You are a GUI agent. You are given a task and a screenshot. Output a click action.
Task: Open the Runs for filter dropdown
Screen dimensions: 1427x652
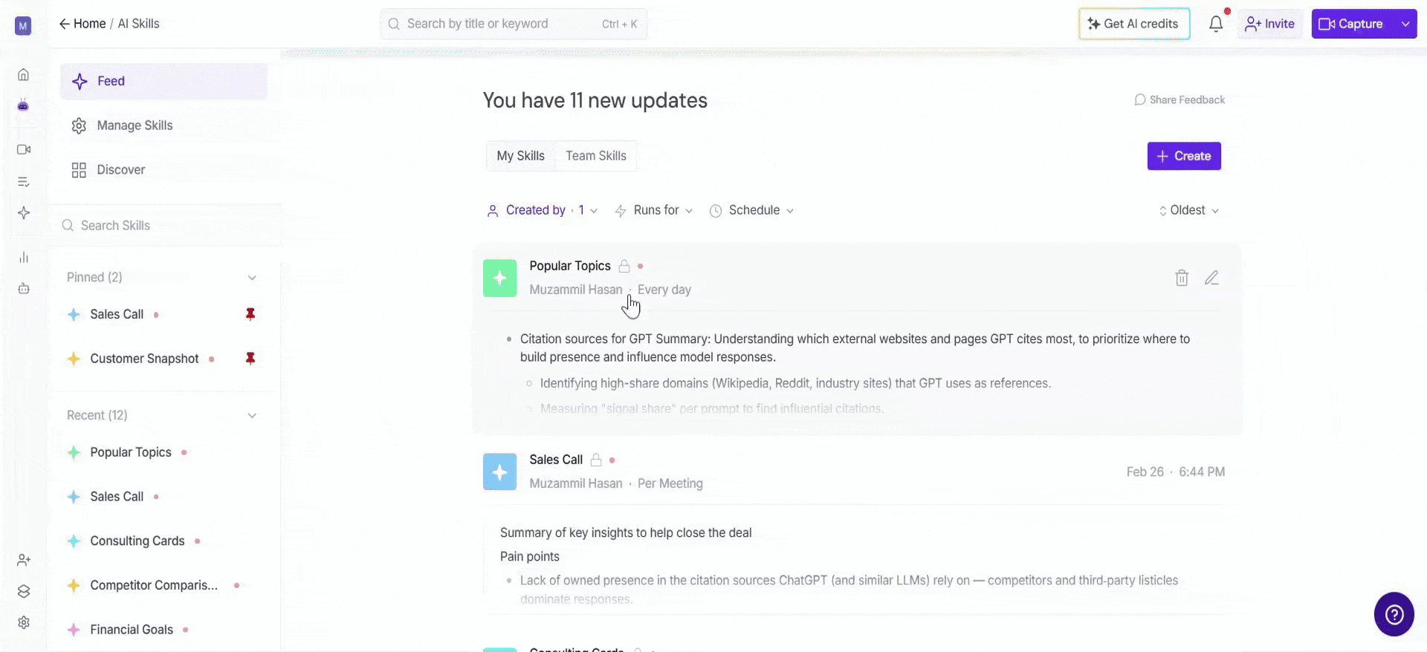654,211
